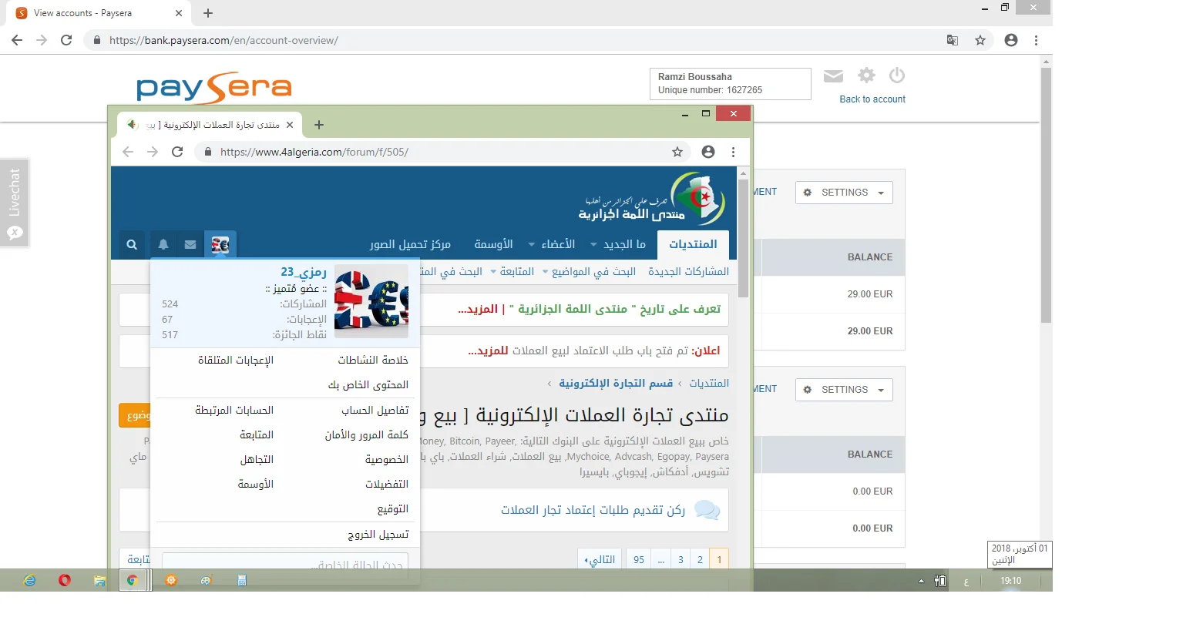Image resolution: width=1193 pixels, height=644 pixels.
Task: Open forum notifications bell icon
Action: (x=163, y=244)
